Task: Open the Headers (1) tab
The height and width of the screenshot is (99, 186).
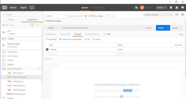Action: (65, 34)
